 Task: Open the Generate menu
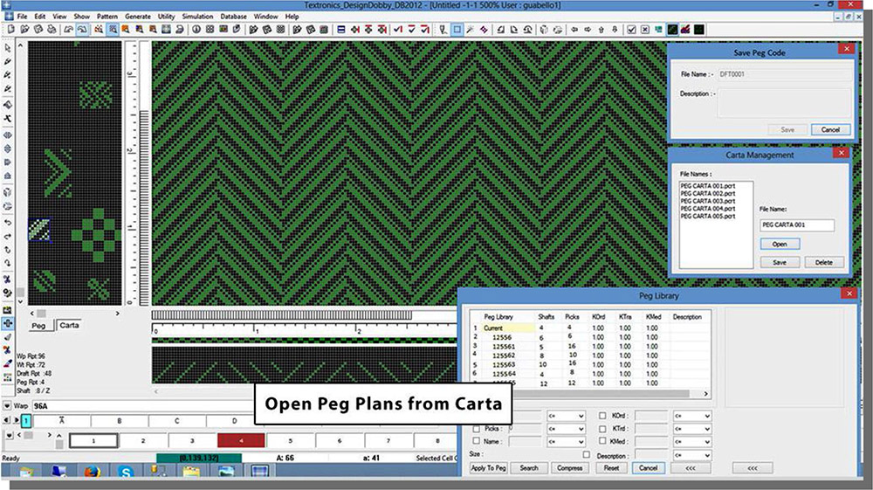(138, 16)
